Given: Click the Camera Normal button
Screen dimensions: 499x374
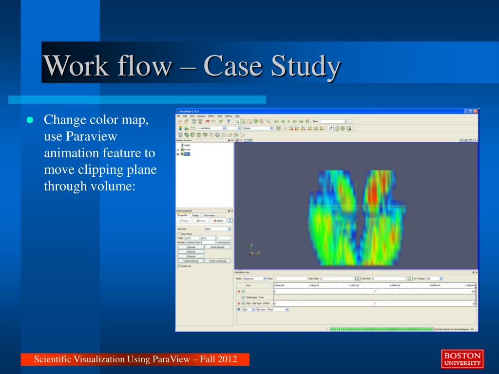Looking at the screenshot, I should click(x=191, y=261).
